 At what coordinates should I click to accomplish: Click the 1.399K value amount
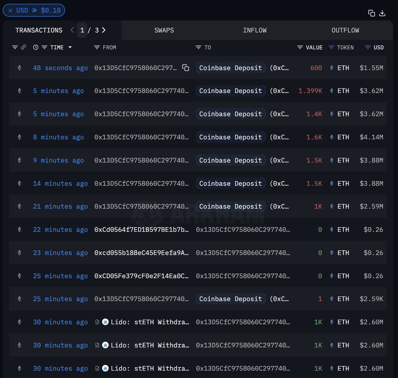tap(310, 91)
